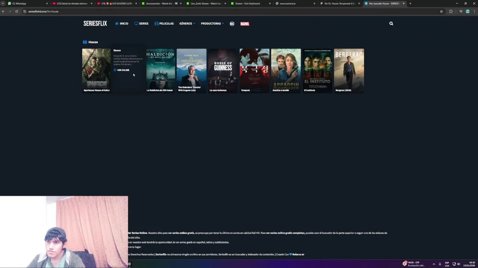Open the browser three-dot menu
This screenshot has width=478, height=268.
474,12
